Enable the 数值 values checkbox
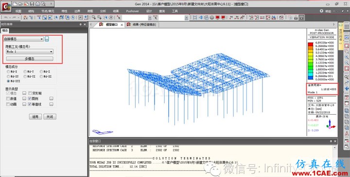This screenshot has height=177, width=350. [8, 99]
